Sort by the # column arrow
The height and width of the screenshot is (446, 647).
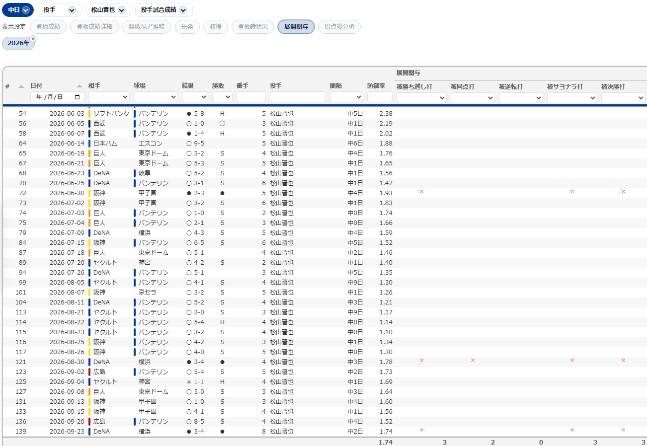[21, 86]
